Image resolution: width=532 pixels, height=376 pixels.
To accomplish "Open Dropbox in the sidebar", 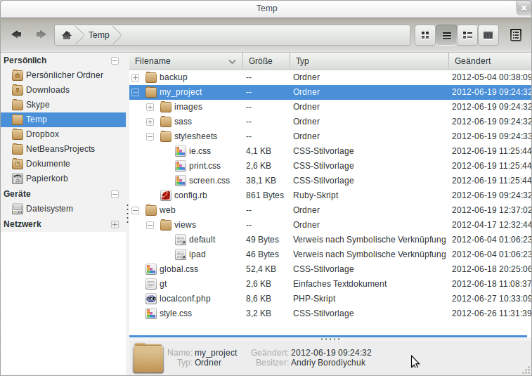I will click(x=42, y=134).
